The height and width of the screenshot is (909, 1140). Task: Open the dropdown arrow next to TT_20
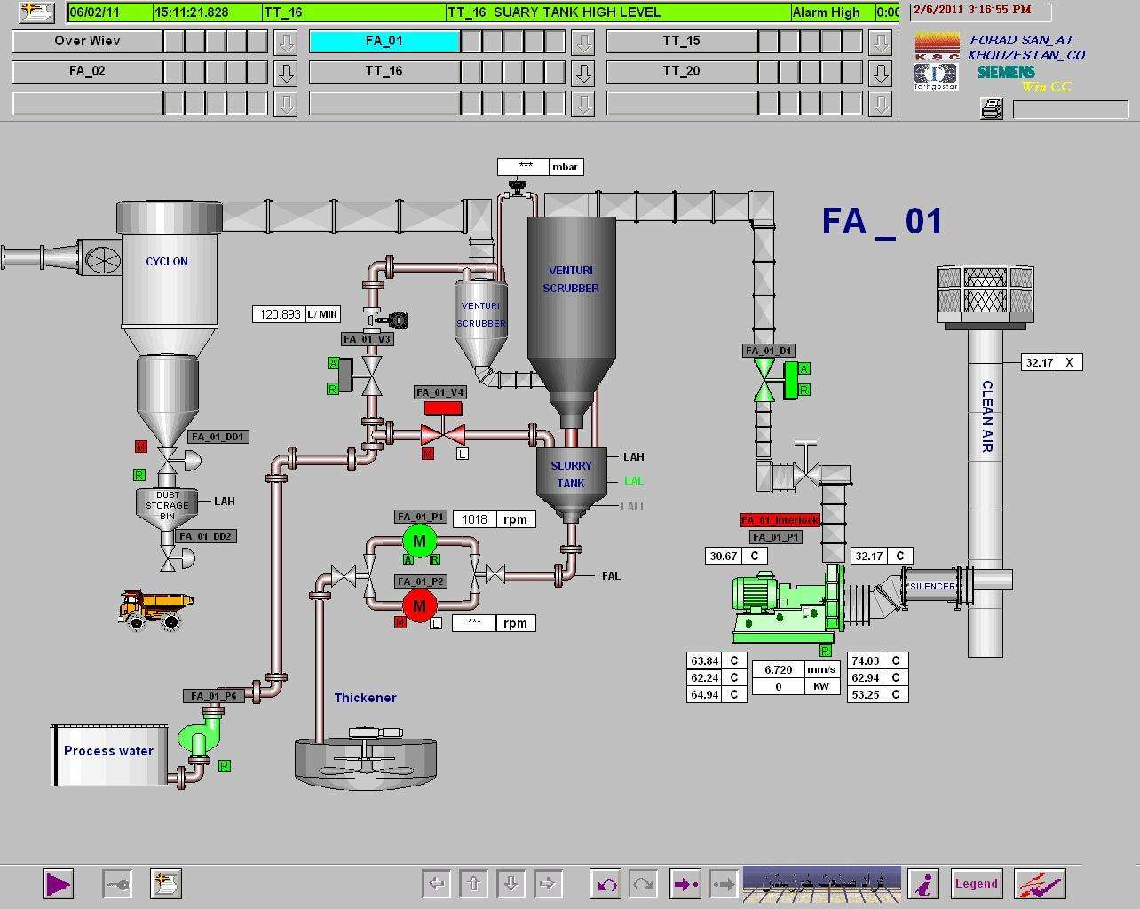pyautogui.click(x=880, y=72)
